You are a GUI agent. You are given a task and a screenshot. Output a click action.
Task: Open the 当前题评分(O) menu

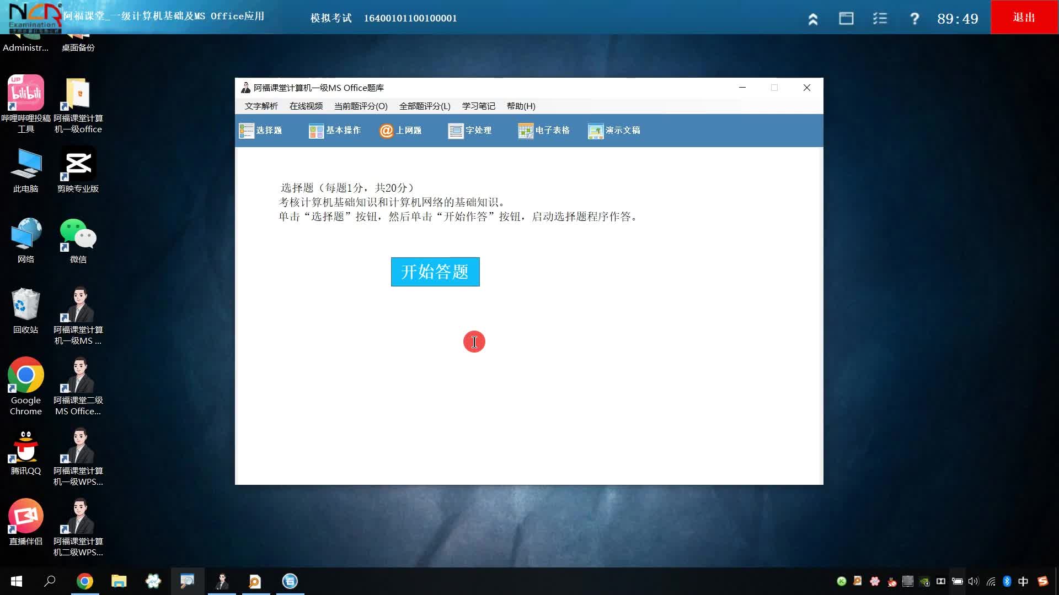click(361, 106)
